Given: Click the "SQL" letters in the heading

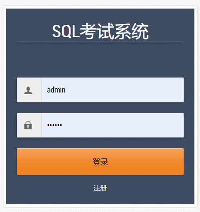Looking at the screenshot, I should 66,31.
